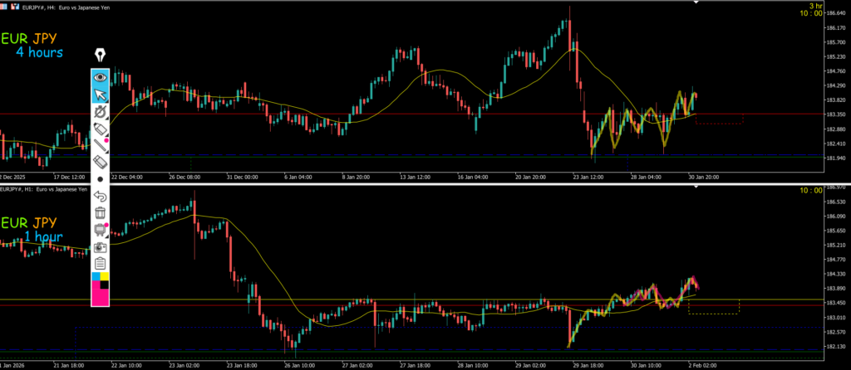The width and height of the screenshot is (851, 370).
Task: Click the clipboard icon in the toolbar
Action: [x=101, y=264]
